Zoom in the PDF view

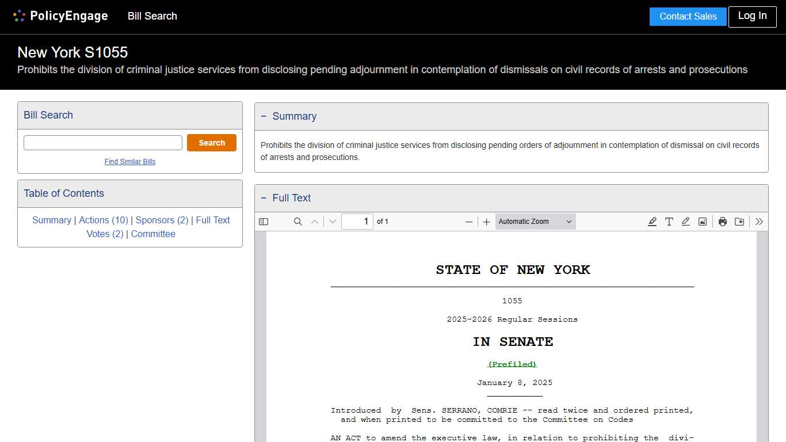coord(486,222)
